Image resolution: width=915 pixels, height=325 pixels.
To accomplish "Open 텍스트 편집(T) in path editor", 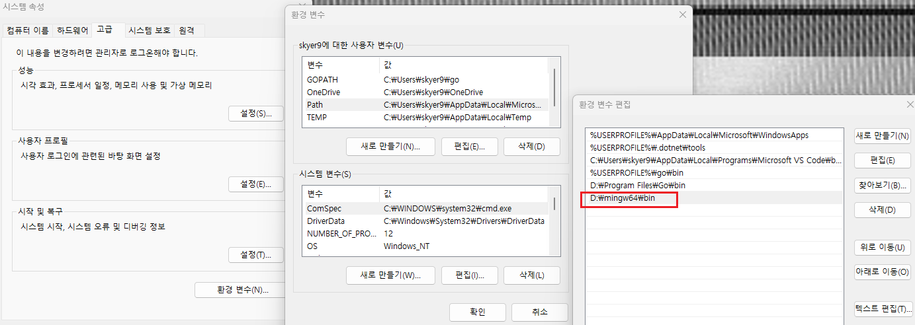I will tap(882, 308).
